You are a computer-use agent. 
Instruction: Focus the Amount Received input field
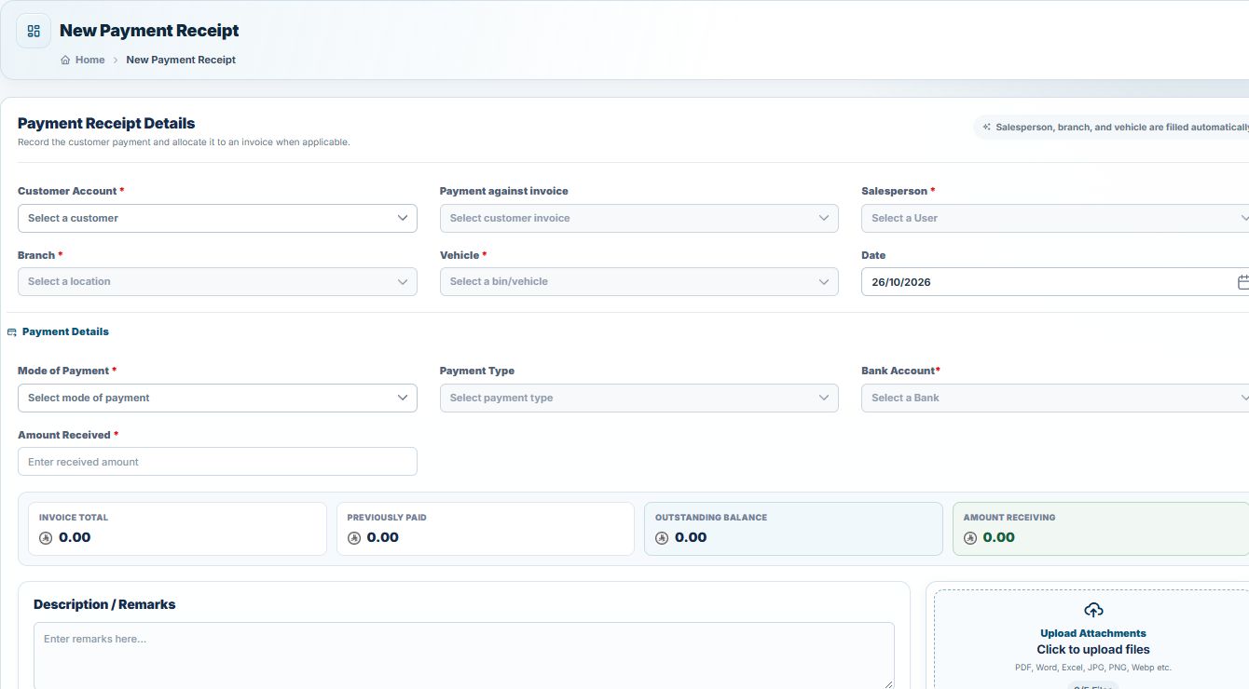pyautogui.click(x=217, y=462)
